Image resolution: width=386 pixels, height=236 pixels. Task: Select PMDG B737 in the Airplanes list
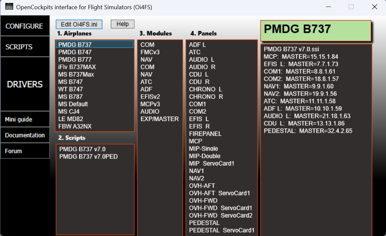95,44
